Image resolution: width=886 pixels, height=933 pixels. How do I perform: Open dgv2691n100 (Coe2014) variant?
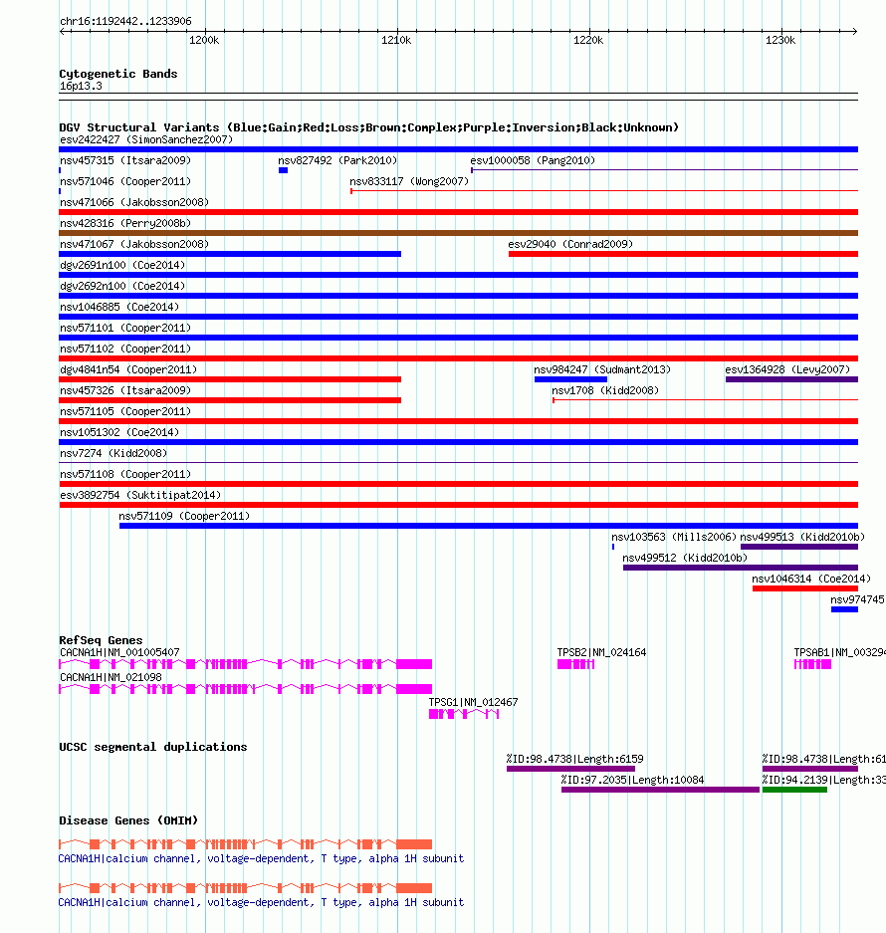[x=122, y=265]
